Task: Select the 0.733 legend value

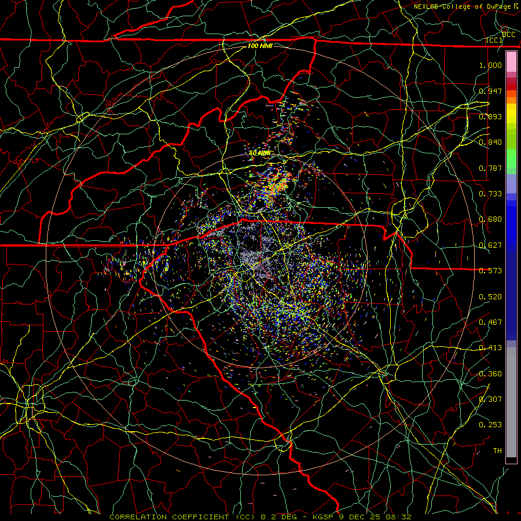Action: coord(490,194)
